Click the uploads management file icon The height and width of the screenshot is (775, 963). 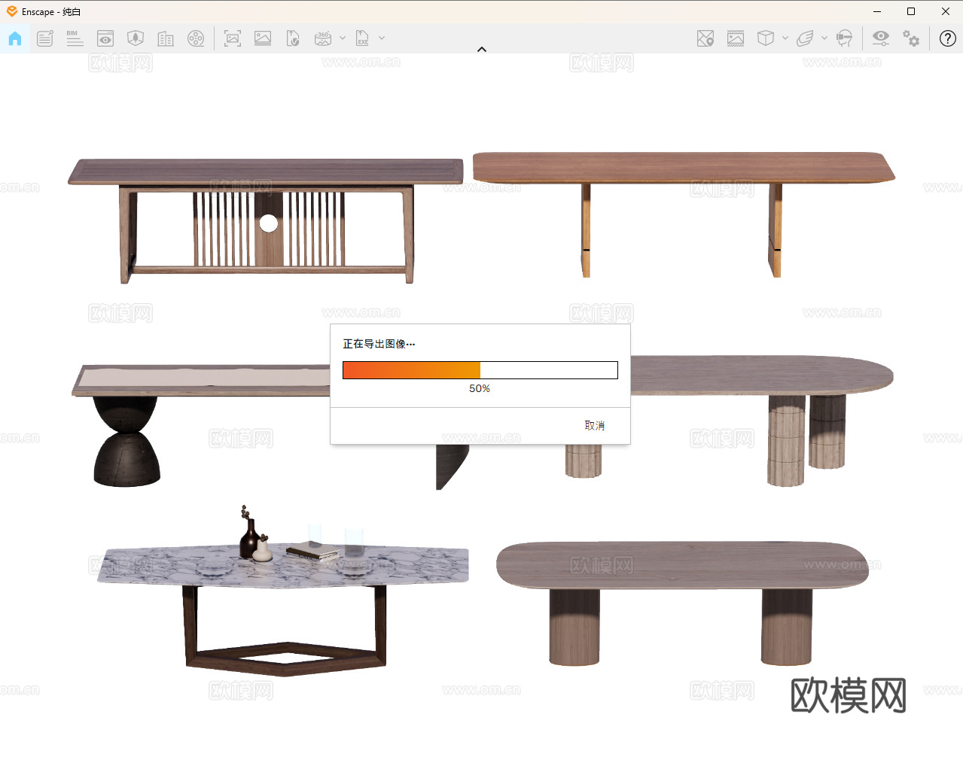293,38
